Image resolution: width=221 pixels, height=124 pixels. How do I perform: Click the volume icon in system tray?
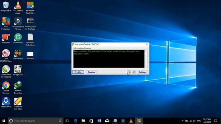point(194,121)
